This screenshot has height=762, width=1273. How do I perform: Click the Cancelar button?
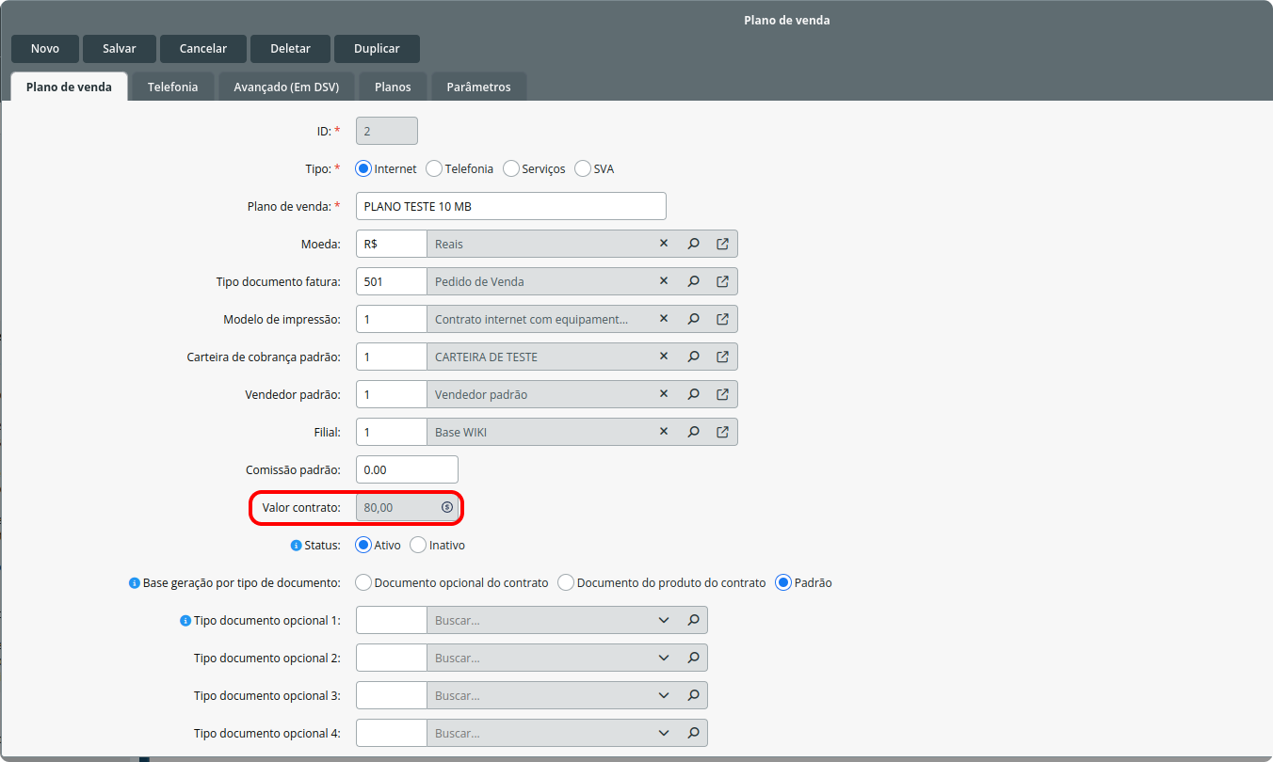coord(203,49)
